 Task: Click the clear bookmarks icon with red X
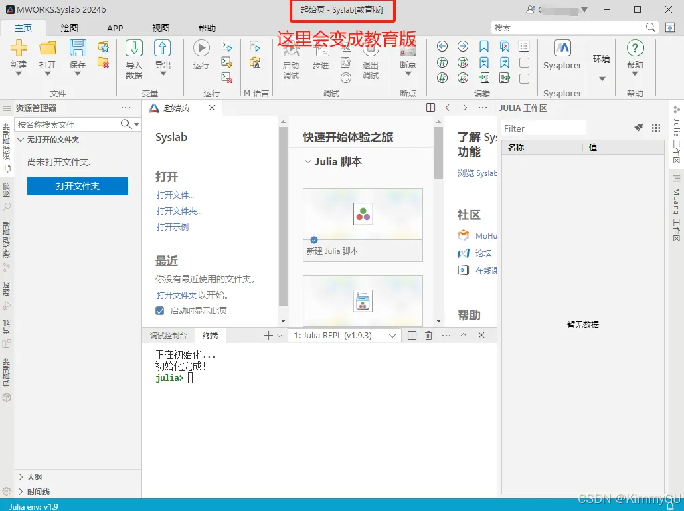505,46
